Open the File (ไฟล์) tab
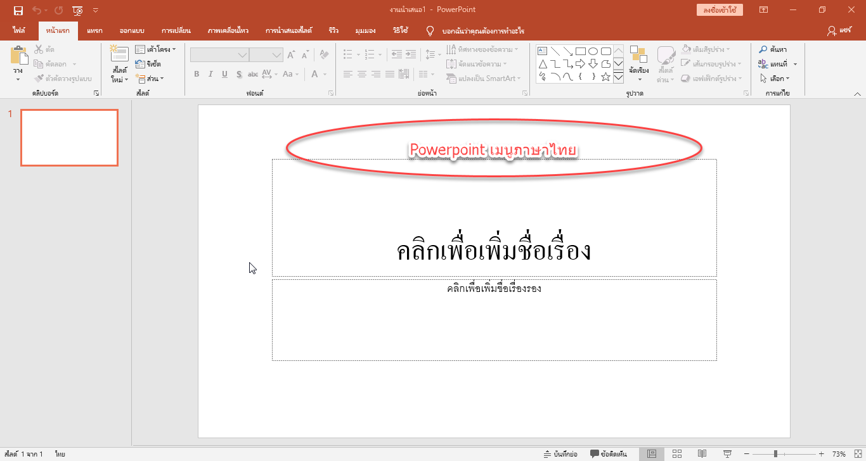Viewport: 866px width, 461px height. click(19, 30)
